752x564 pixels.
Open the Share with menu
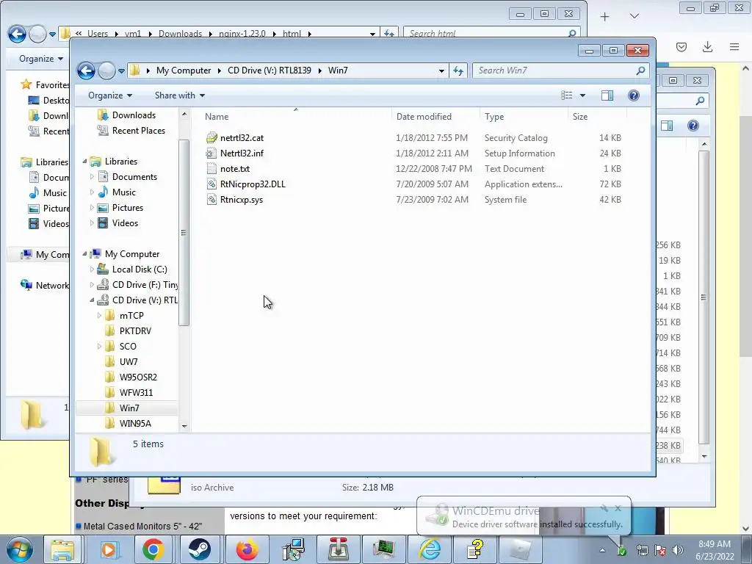click(x=179, y=95)
